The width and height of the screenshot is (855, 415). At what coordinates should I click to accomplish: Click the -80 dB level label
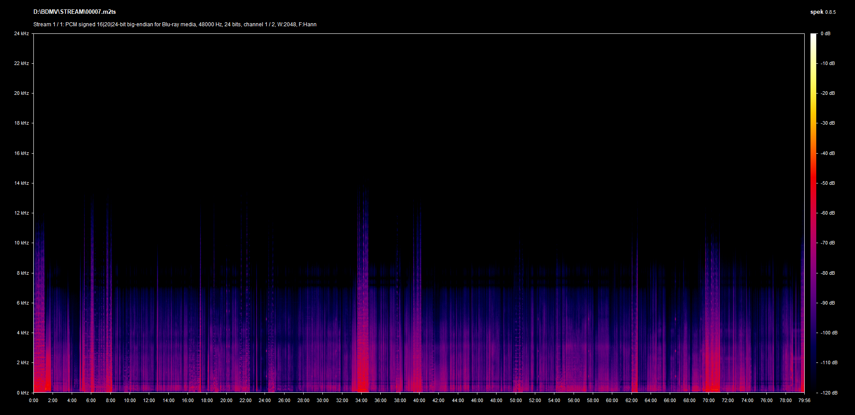828,273
